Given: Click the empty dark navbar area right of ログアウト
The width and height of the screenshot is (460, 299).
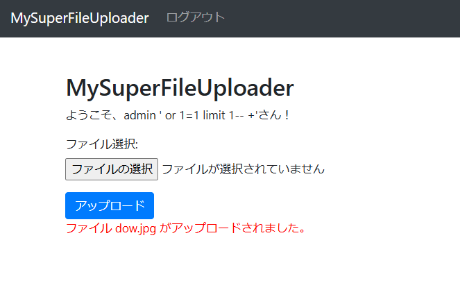Looking at the screenshot, I should coord(340,18).
